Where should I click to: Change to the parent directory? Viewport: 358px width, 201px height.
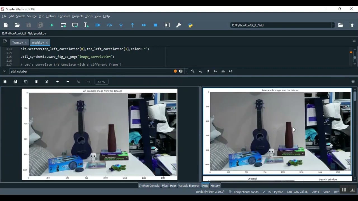coord(352,25)
